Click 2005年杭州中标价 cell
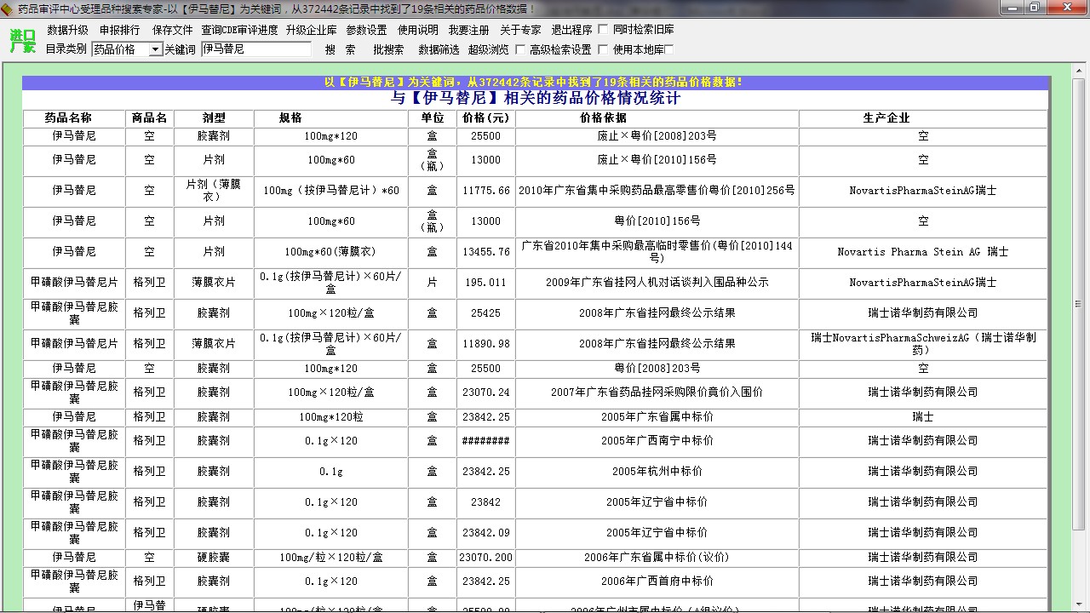1090x613 pixels. pos(657,472)
